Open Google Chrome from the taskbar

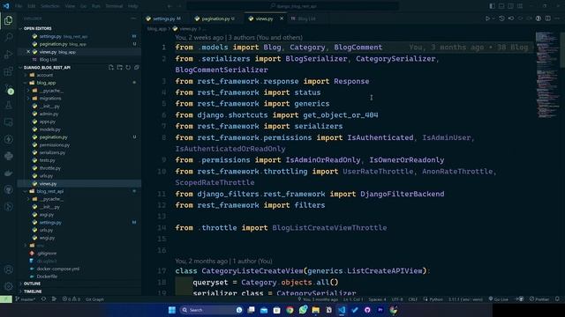[x=290, y=310]
